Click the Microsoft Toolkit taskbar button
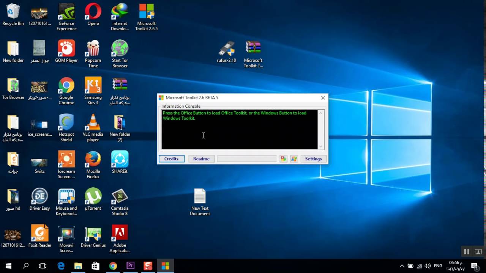Screen dimensions: 486x273 click(165, 266)
